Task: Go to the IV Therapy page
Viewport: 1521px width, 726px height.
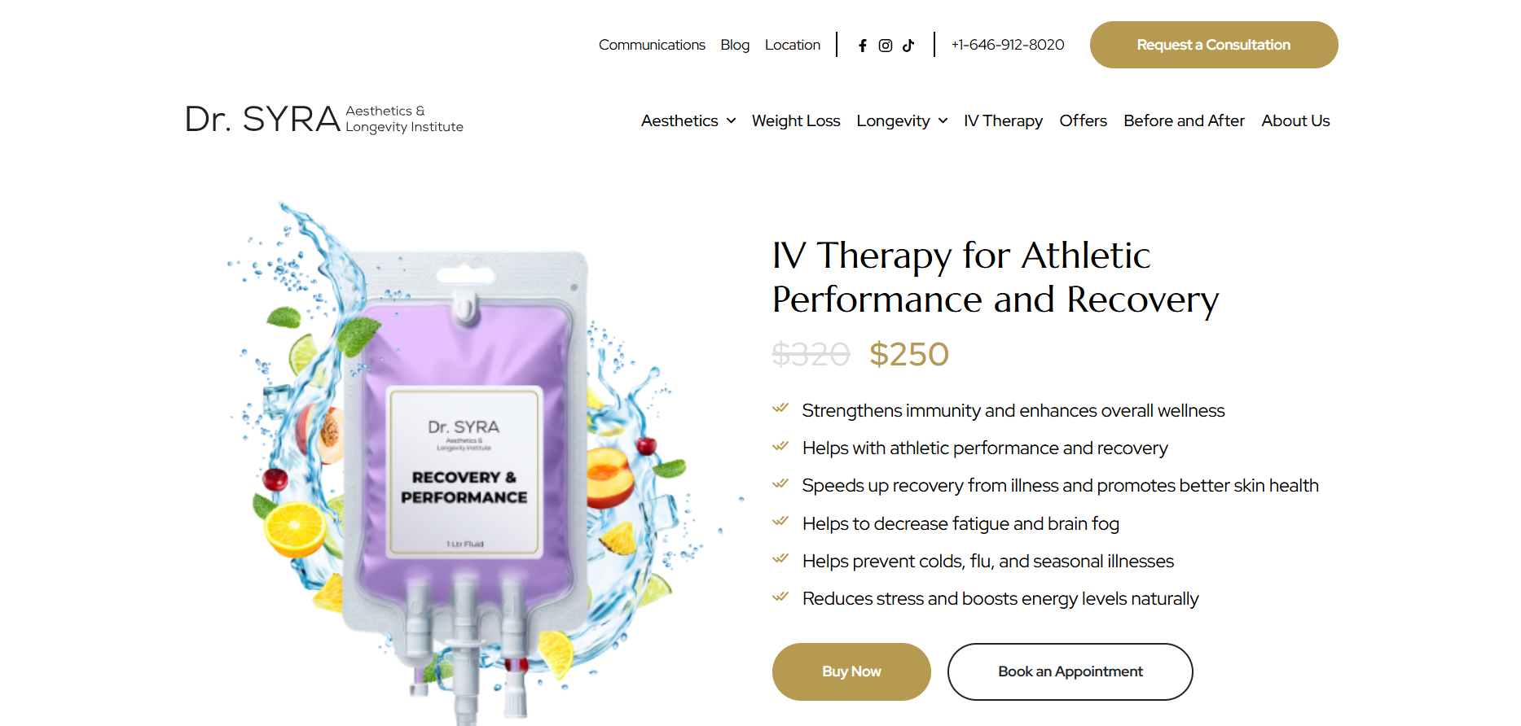Action: [1003, 120]
